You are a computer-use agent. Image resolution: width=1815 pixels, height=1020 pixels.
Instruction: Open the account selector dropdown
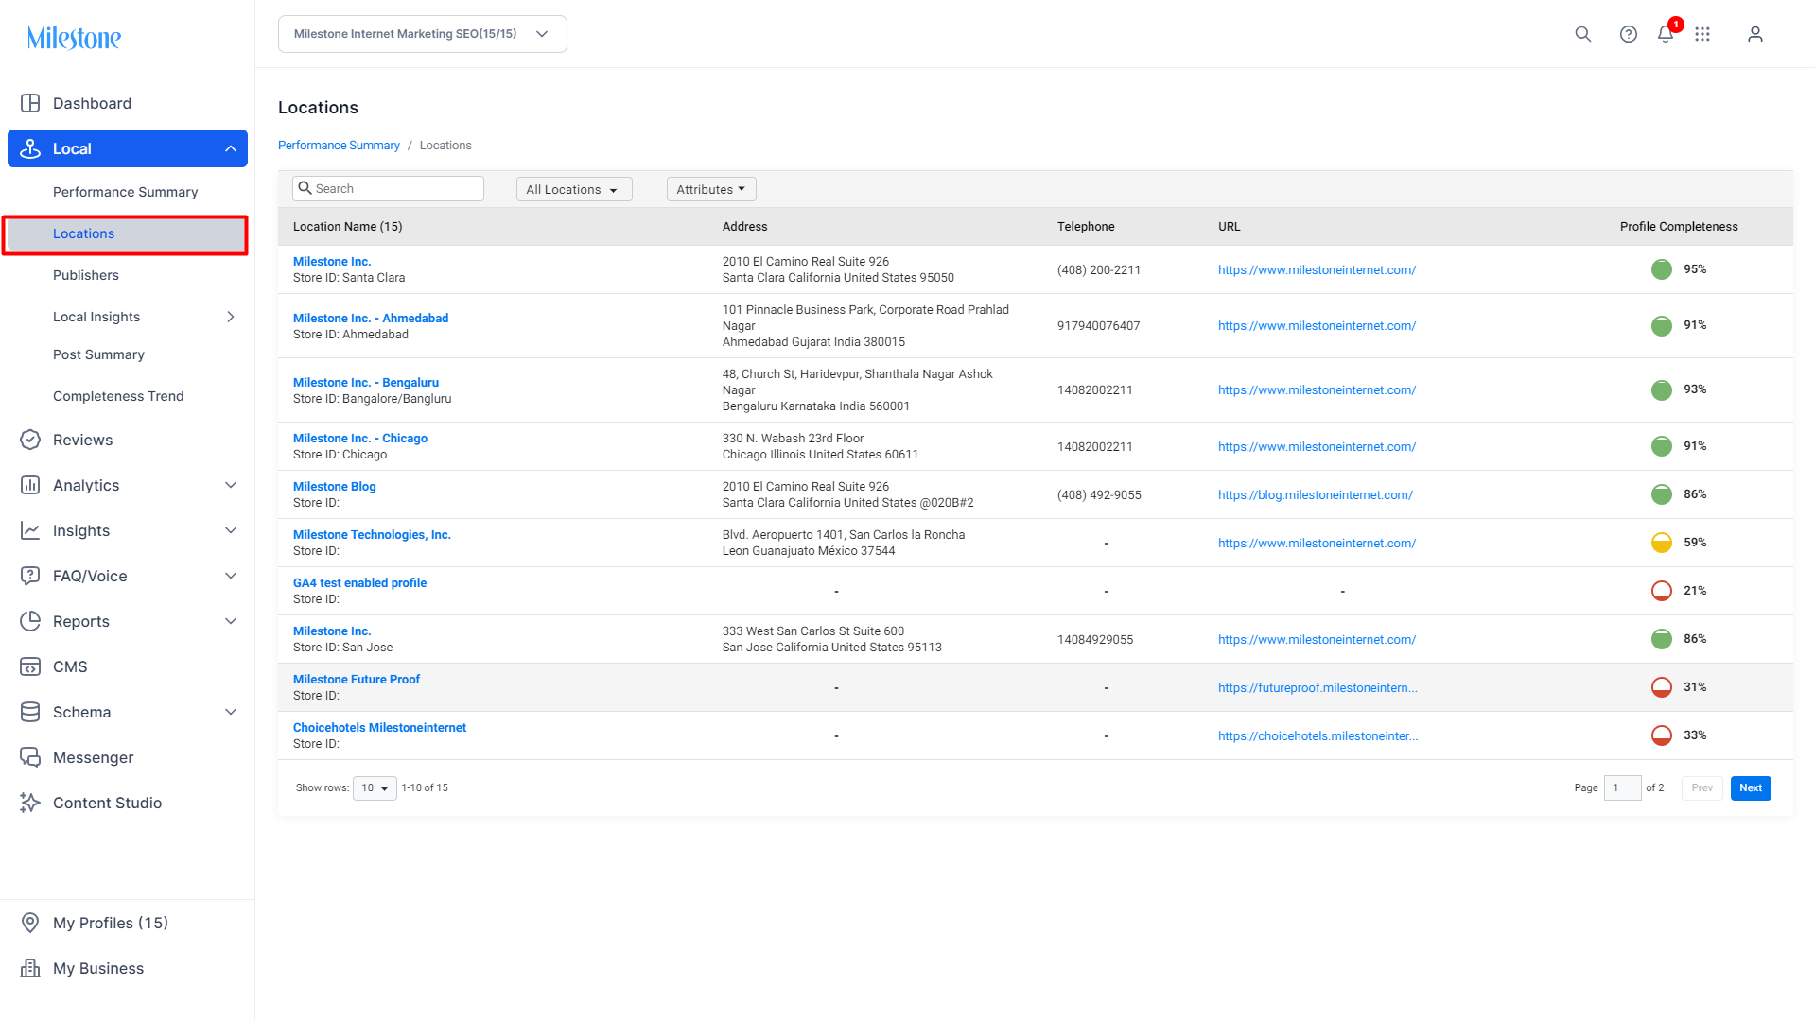click(x=422, y=34)
